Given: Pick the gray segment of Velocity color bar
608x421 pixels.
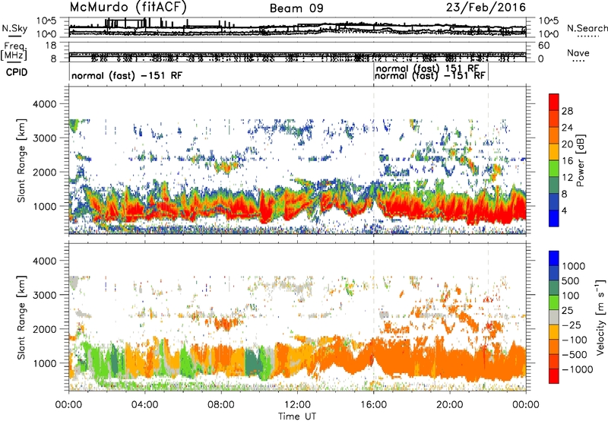Looking at the screenshot, I should point(554,318).
